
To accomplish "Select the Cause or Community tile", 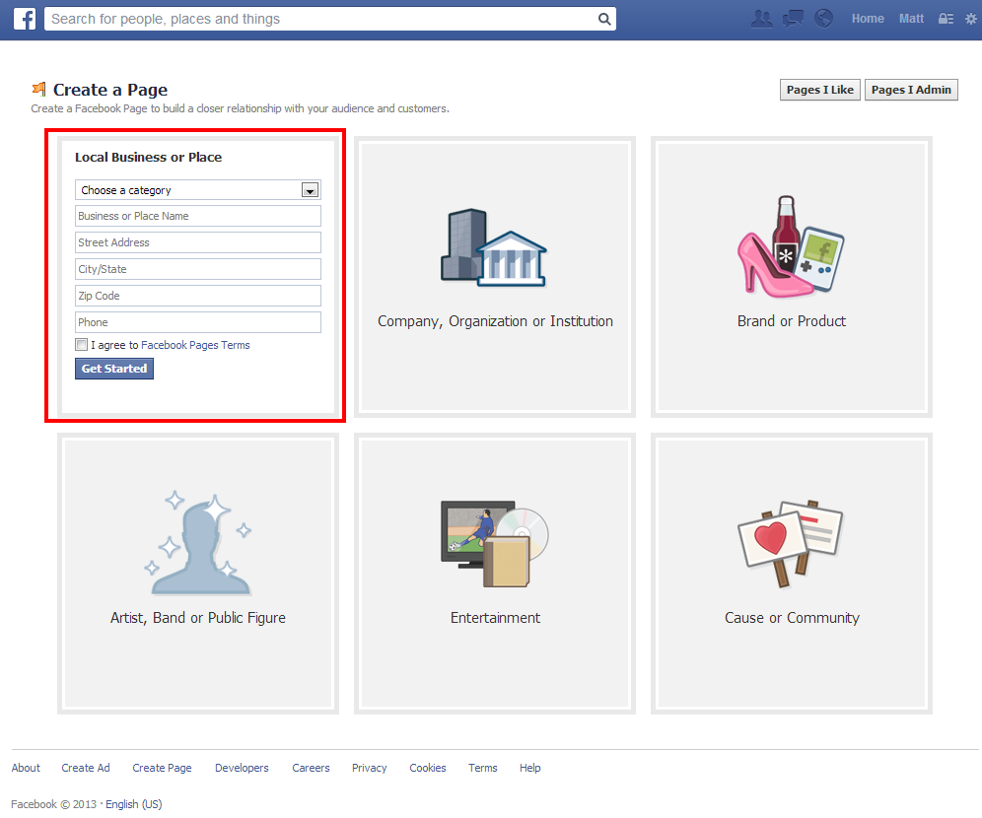I will pyautogui.click(x=791, y=573).
